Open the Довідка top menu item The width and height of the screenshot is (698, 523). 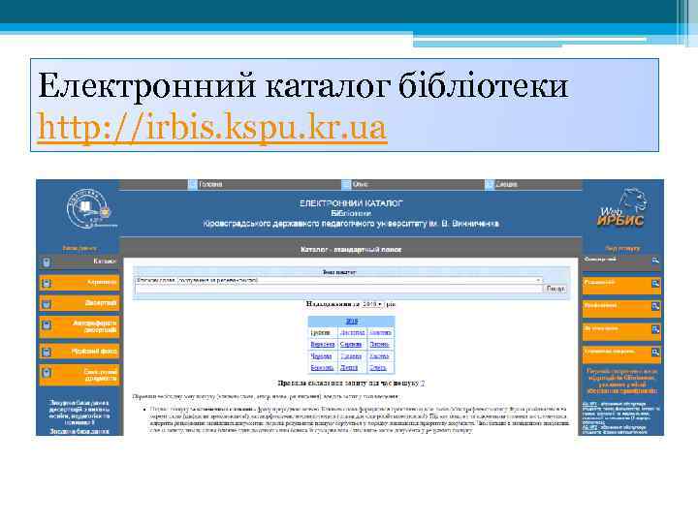(x=507, y=184)
